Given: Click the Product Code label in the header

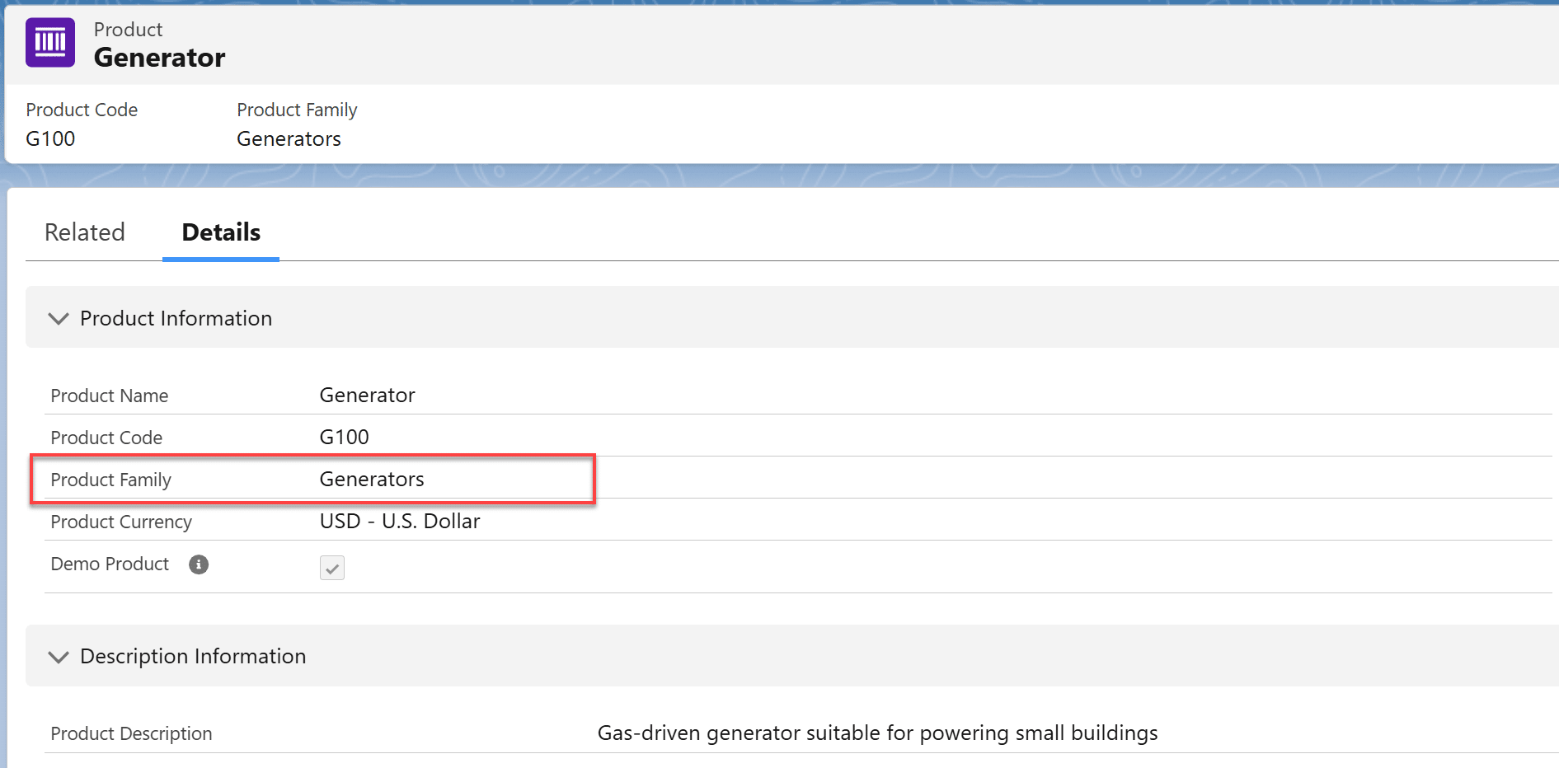Looking at the screenshot, I should pos(82,110).
